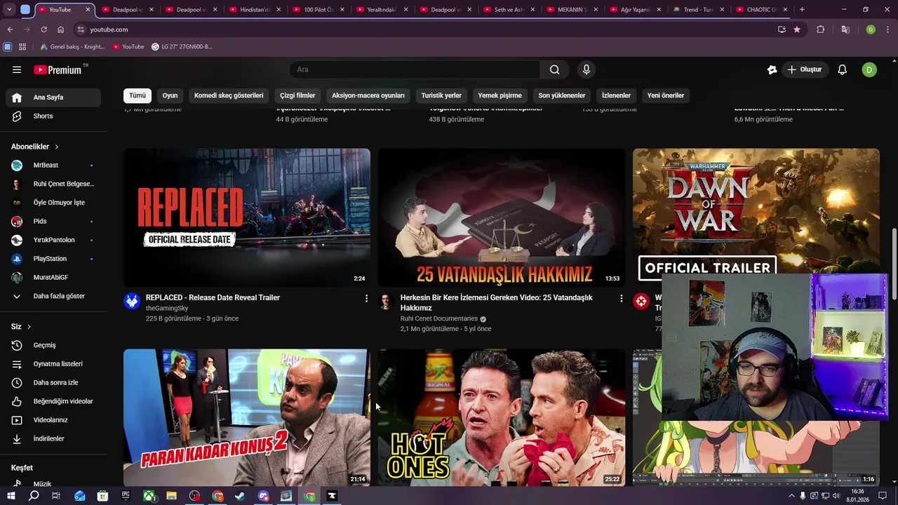
Task: Select the Tümü filter chip
Action: point(138,95)
